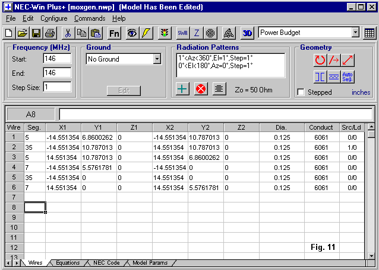This screenshot has width=379, height=270.
Task: Click the Z impedance toolbar icon
Action: pyautogui.click(x=197, y=33)
